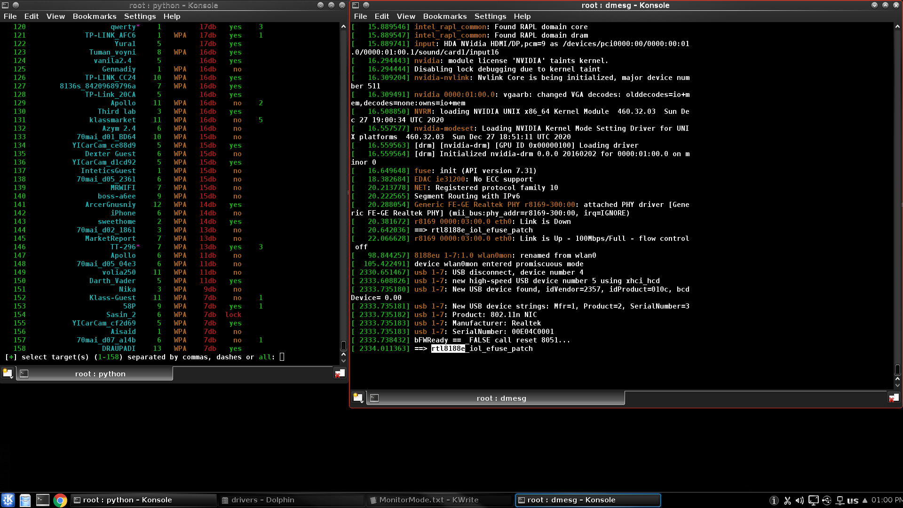Launch the Dolphin file manager from the panel
This screenshot has height=508, width=903.
click(x=25, y=500)
